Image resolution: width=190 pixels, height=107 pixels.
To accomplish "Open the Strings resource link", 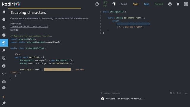I will click(x=14, y=30).
